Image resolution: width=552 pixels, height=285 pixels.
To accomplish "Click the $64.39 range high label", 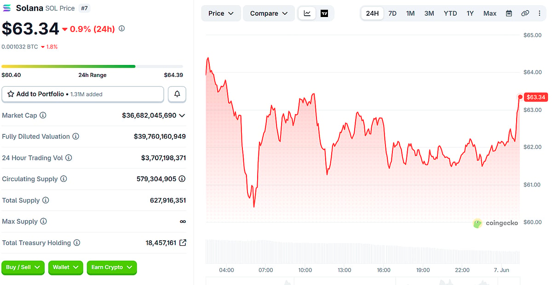I will coord(173,75).
